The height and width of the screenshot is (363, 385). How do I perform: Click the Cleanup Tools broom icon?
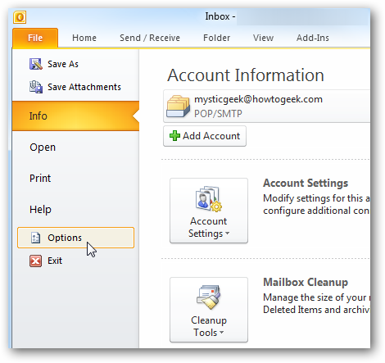[209, 297]
